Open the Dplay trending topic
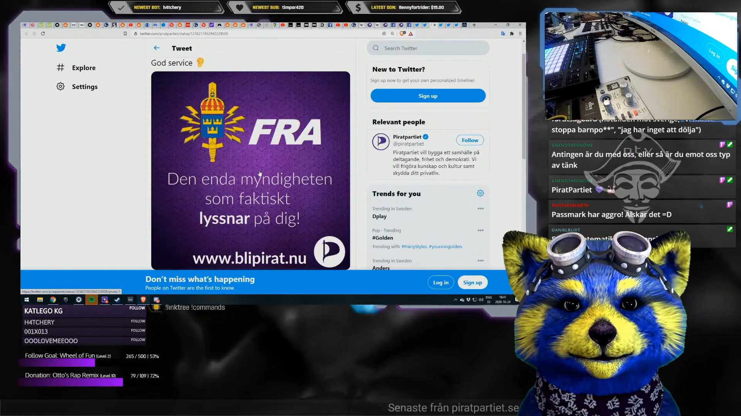Screen dimensions: 741x416 click(379, 216)
